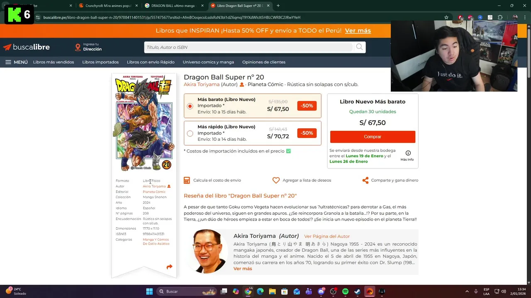Click Calcula el costo de envío
Screen dimensions: 531x298
217,180
